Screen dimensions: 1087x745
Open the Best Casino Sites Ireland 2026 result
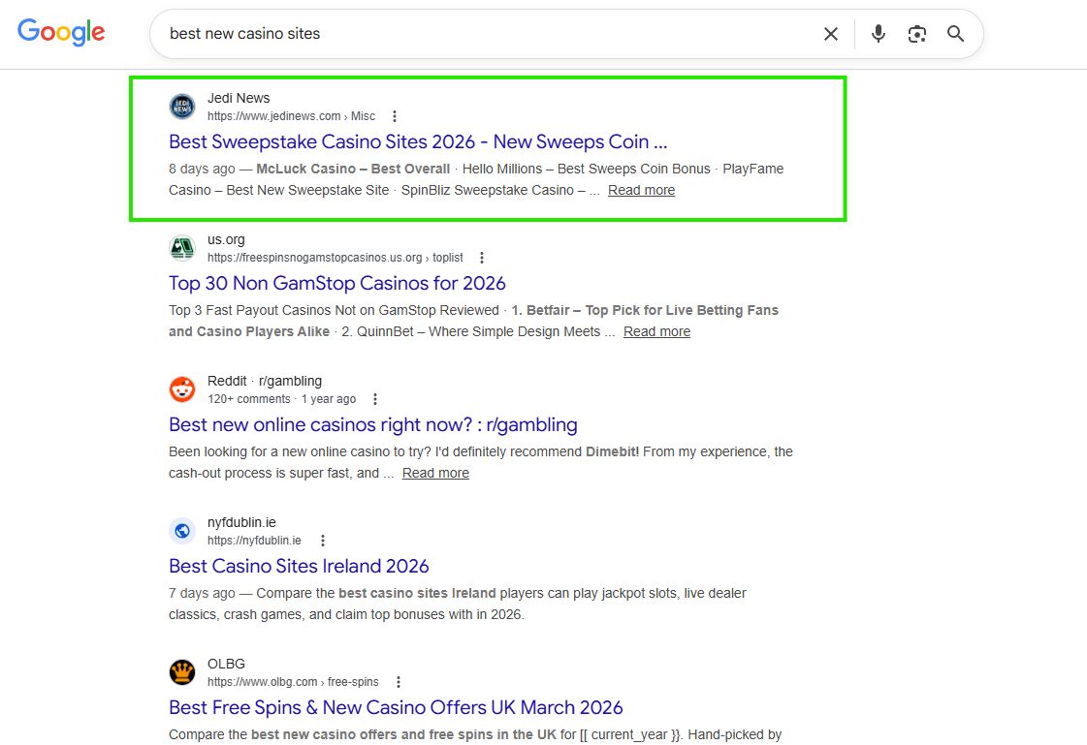[299, 566]
